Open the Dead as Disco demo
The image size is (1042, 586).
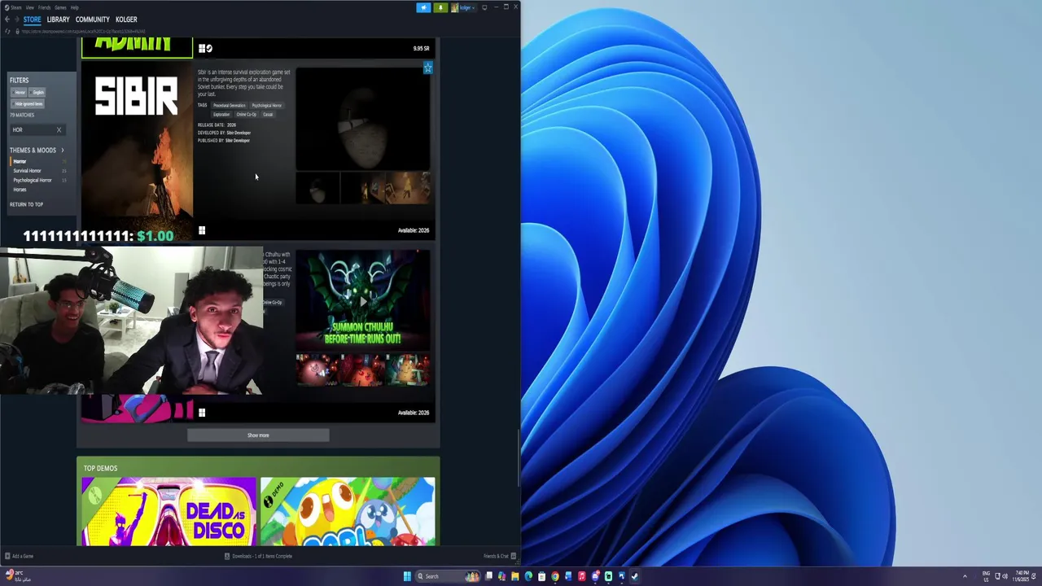169,511
